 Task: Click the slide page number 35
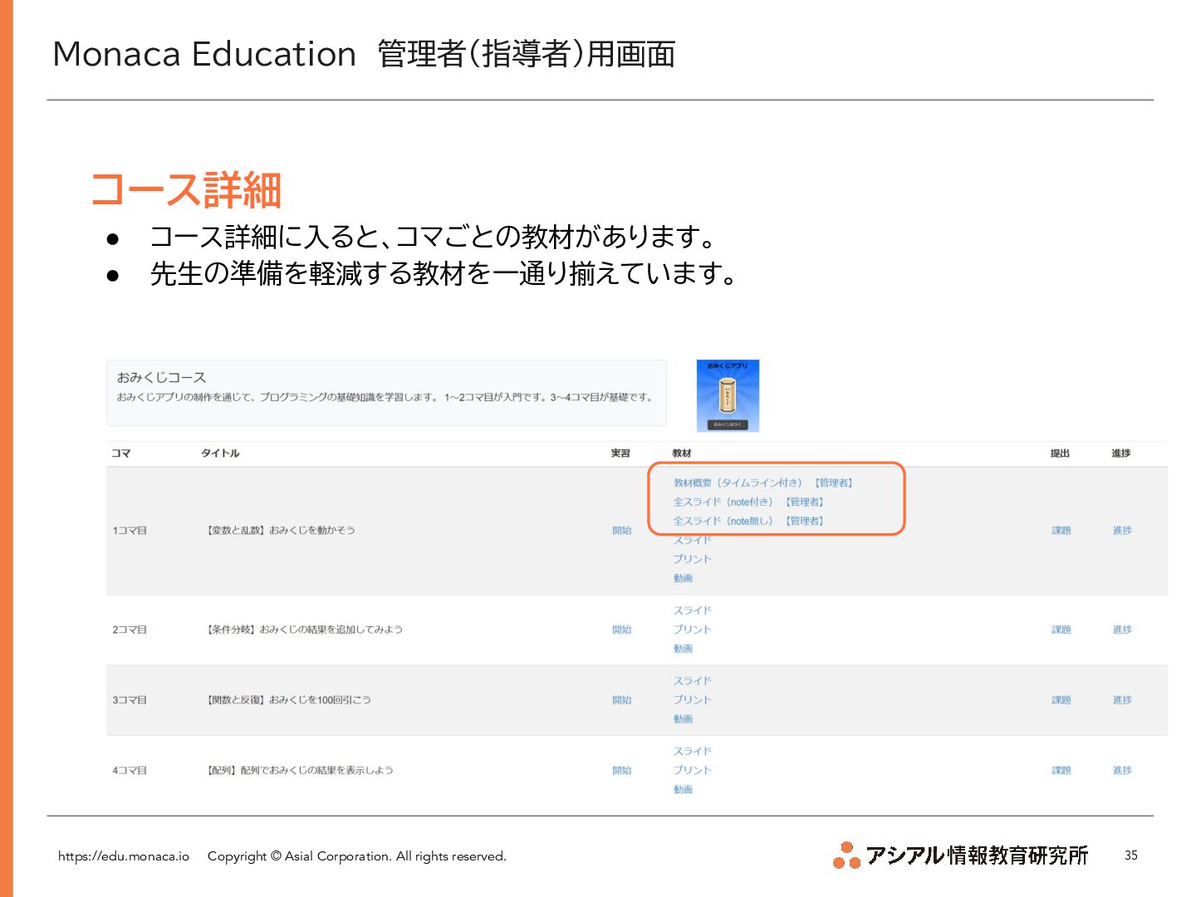pyautogui.click(x=1131, y=855)
